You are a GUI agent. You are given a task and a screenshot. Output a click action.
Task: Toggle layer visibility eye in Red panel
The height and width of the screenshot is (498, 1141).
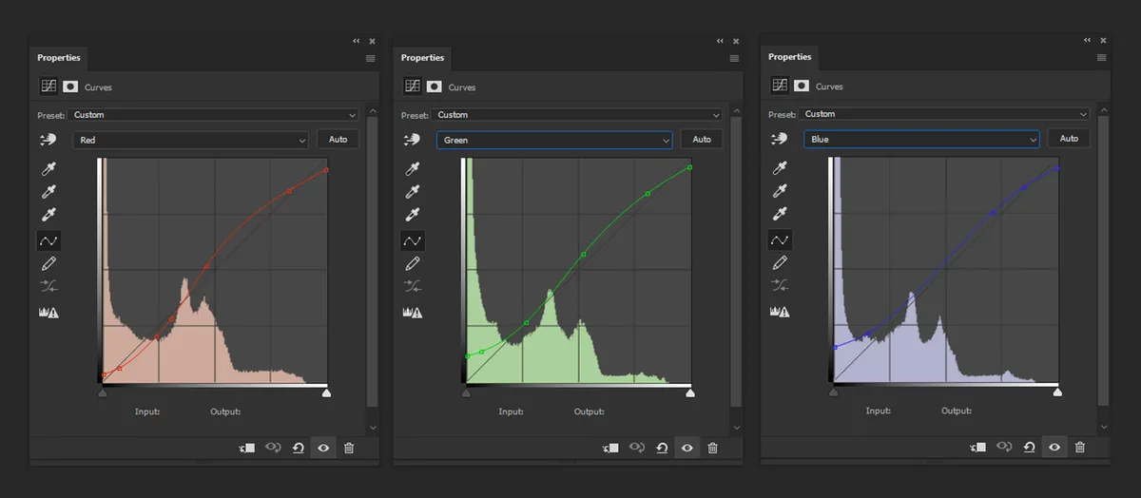pos(323,448)
